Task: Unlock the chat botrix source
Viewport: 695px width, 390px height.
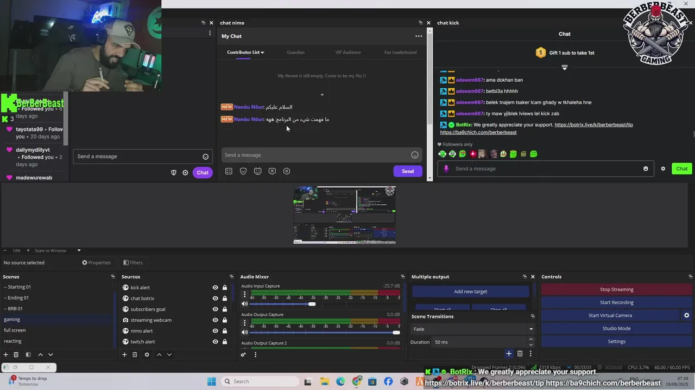Action: 224,298
